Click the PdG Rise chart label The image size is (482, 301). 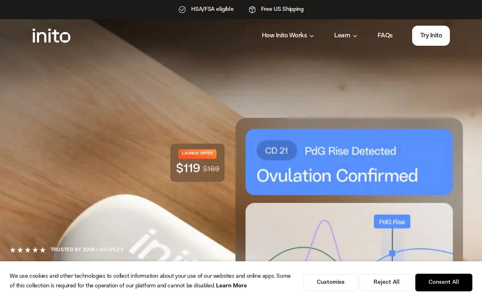click(392, 222)
